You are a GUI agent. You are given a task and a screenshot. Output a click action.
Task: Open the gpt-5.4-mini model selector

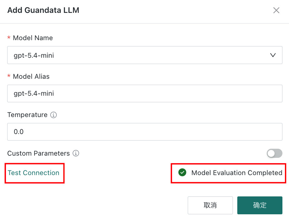tap(145, 55)
